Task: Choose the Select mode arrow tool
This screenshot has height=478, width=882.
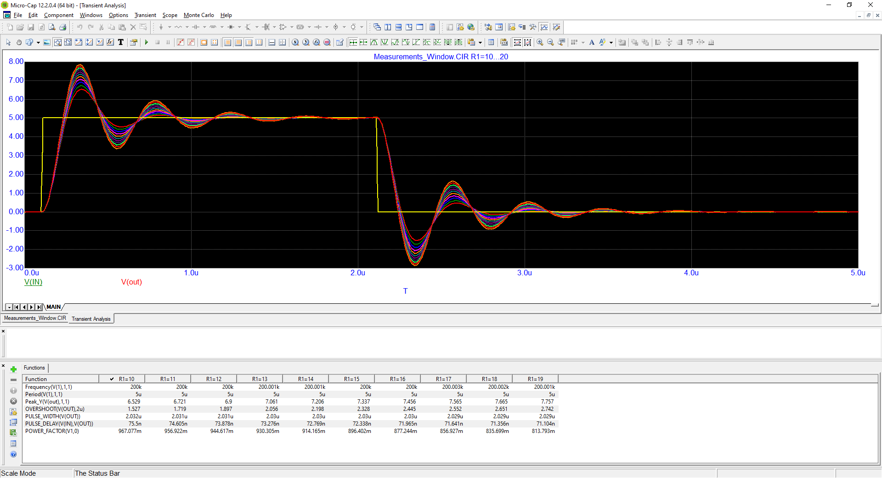Action: pyautogui.click(x=8, y=42)
